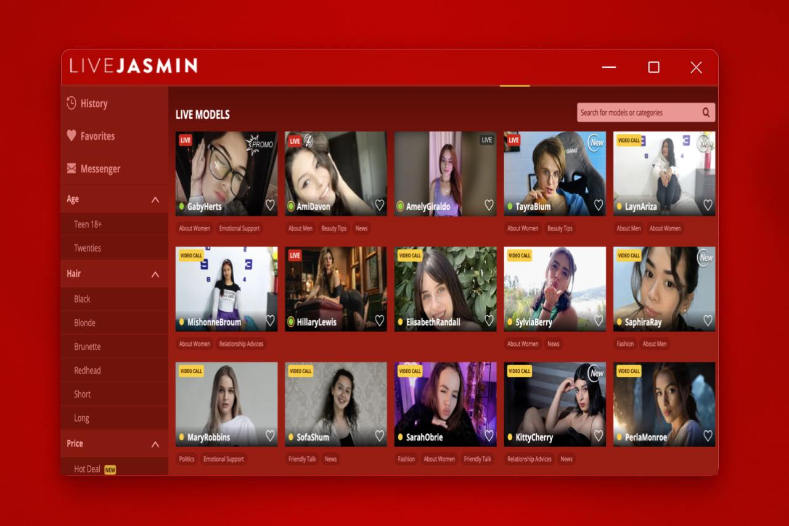Open ElisabethRandall's video thumbnail
The width and height of the screenshot is (789, 526).
click(446, 289)
